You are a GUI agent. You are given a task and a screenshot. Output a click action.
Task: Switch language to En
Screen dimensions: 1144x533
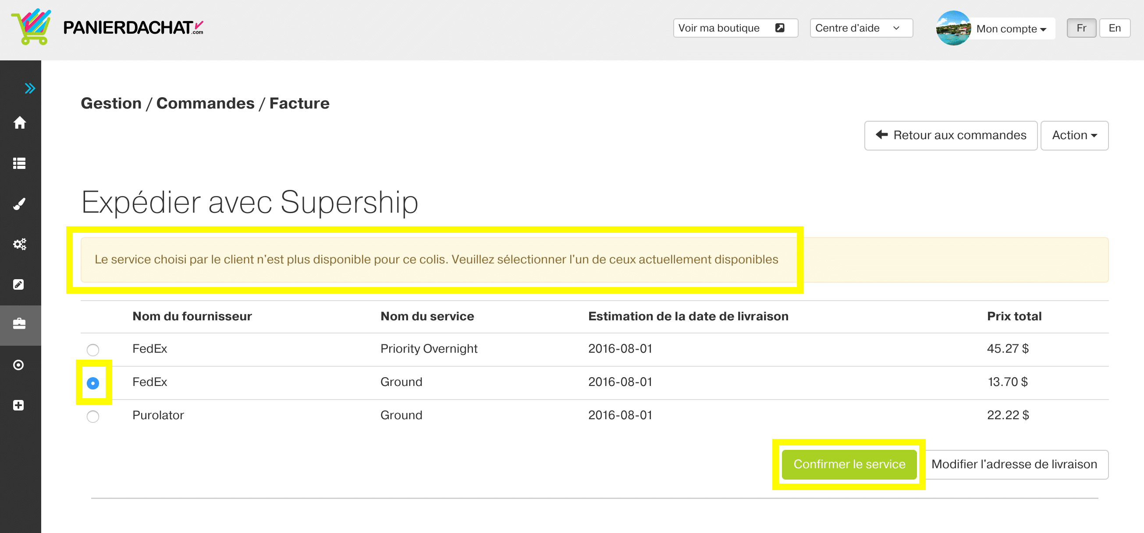pyautogui.click(x=1114, y=28)
